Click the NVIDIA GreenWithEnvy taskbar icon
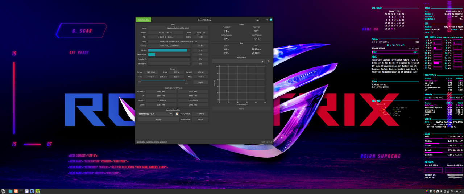The width and height of the screenshot is (464, 194). (x=37, y=191)
